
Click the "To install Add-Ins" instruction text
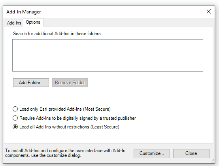65,153
